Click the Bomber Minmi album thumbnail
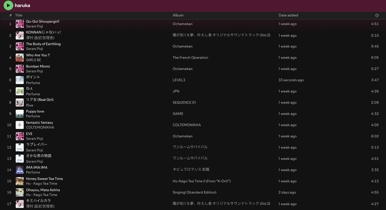386x210 pixels. (x=20, y=69)
